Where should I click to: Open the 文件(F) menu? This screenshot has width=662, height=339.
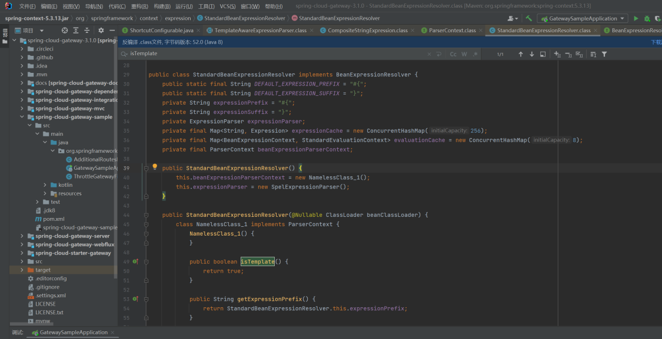point(27,6)
